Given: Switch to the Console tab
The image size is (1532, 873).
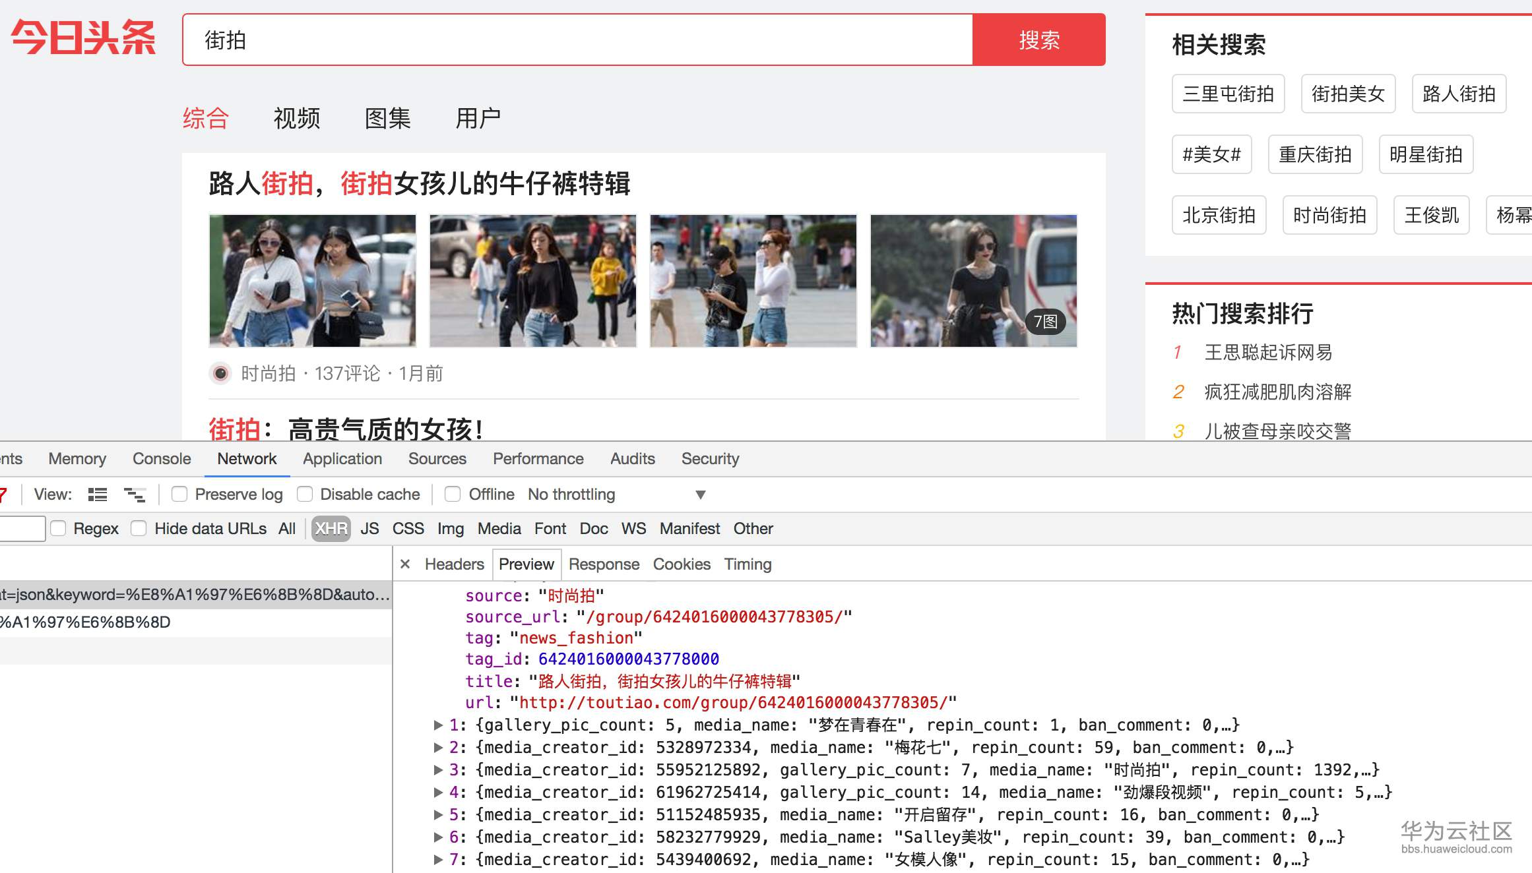Looking at the screenshot, I should (162, 459).
